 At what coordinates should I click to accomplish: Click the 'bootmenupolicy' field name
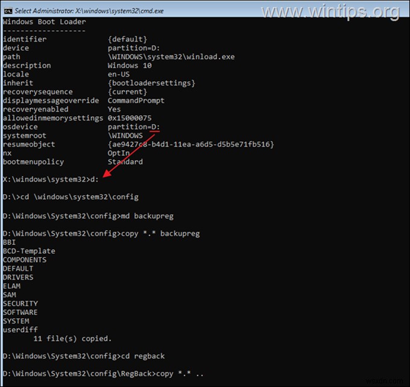[x=34, y=162]
